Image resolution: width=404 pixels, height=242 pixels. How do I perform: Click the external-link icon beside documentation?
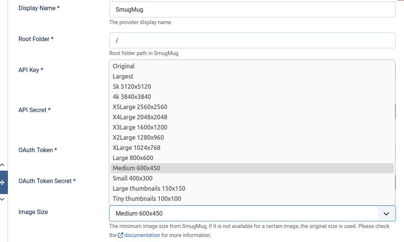pos(120,235)
